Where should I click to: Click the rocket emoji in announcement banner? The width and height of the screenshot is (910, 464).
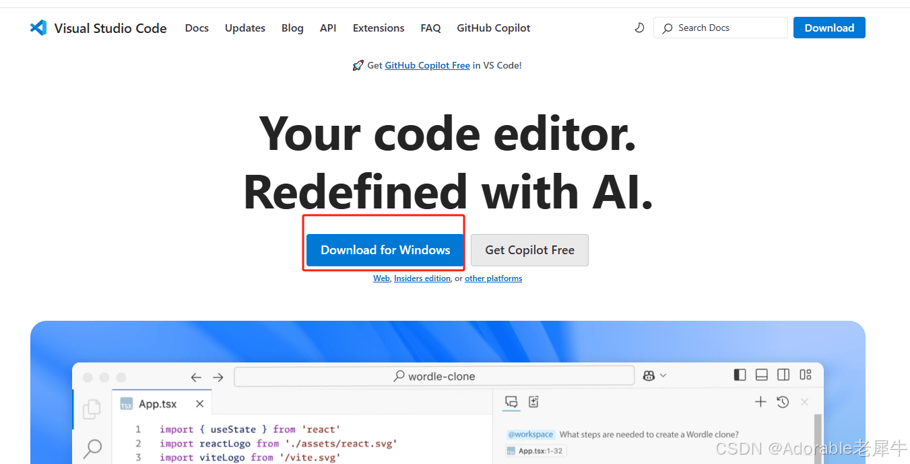pyautogui.click(x=358, y=65)
